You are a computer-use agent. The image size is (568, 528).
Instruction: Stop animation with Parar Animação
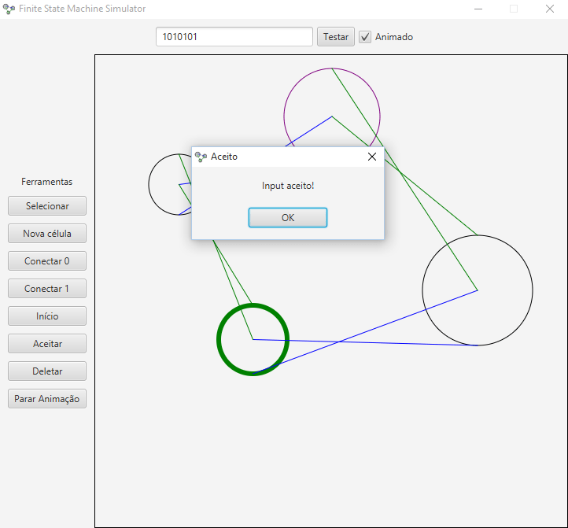47,399
